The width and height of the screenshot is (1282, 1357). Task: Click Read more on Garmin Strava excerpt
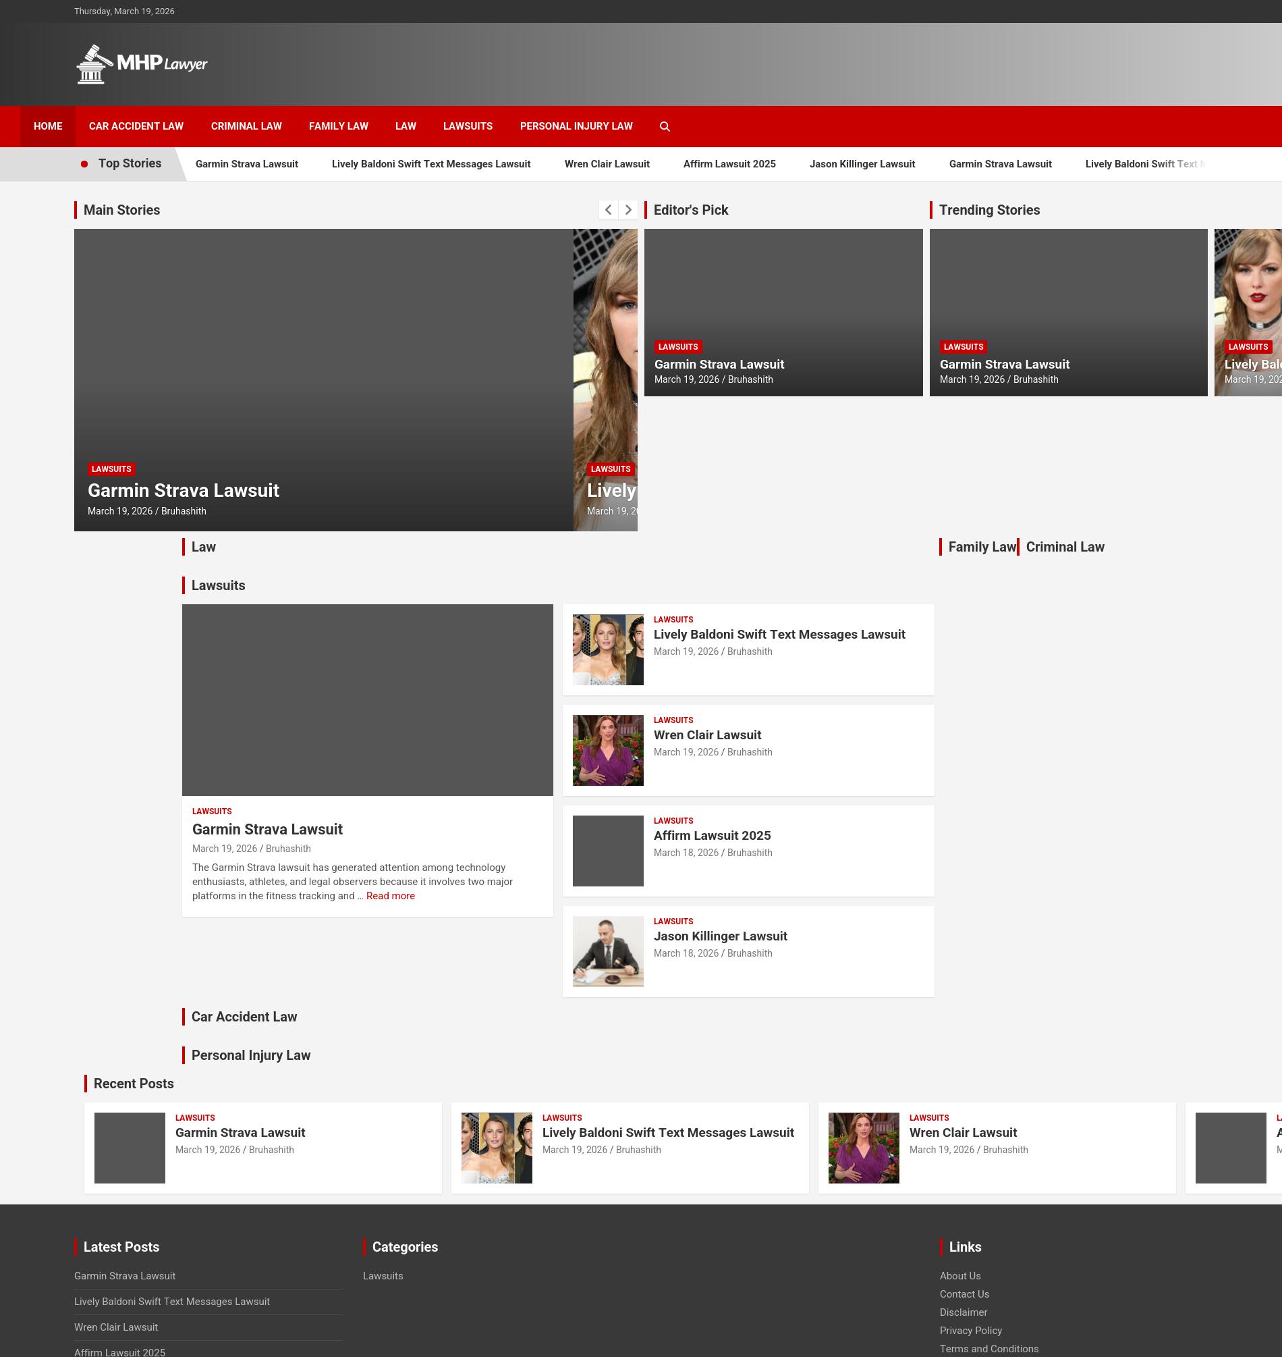390,895
